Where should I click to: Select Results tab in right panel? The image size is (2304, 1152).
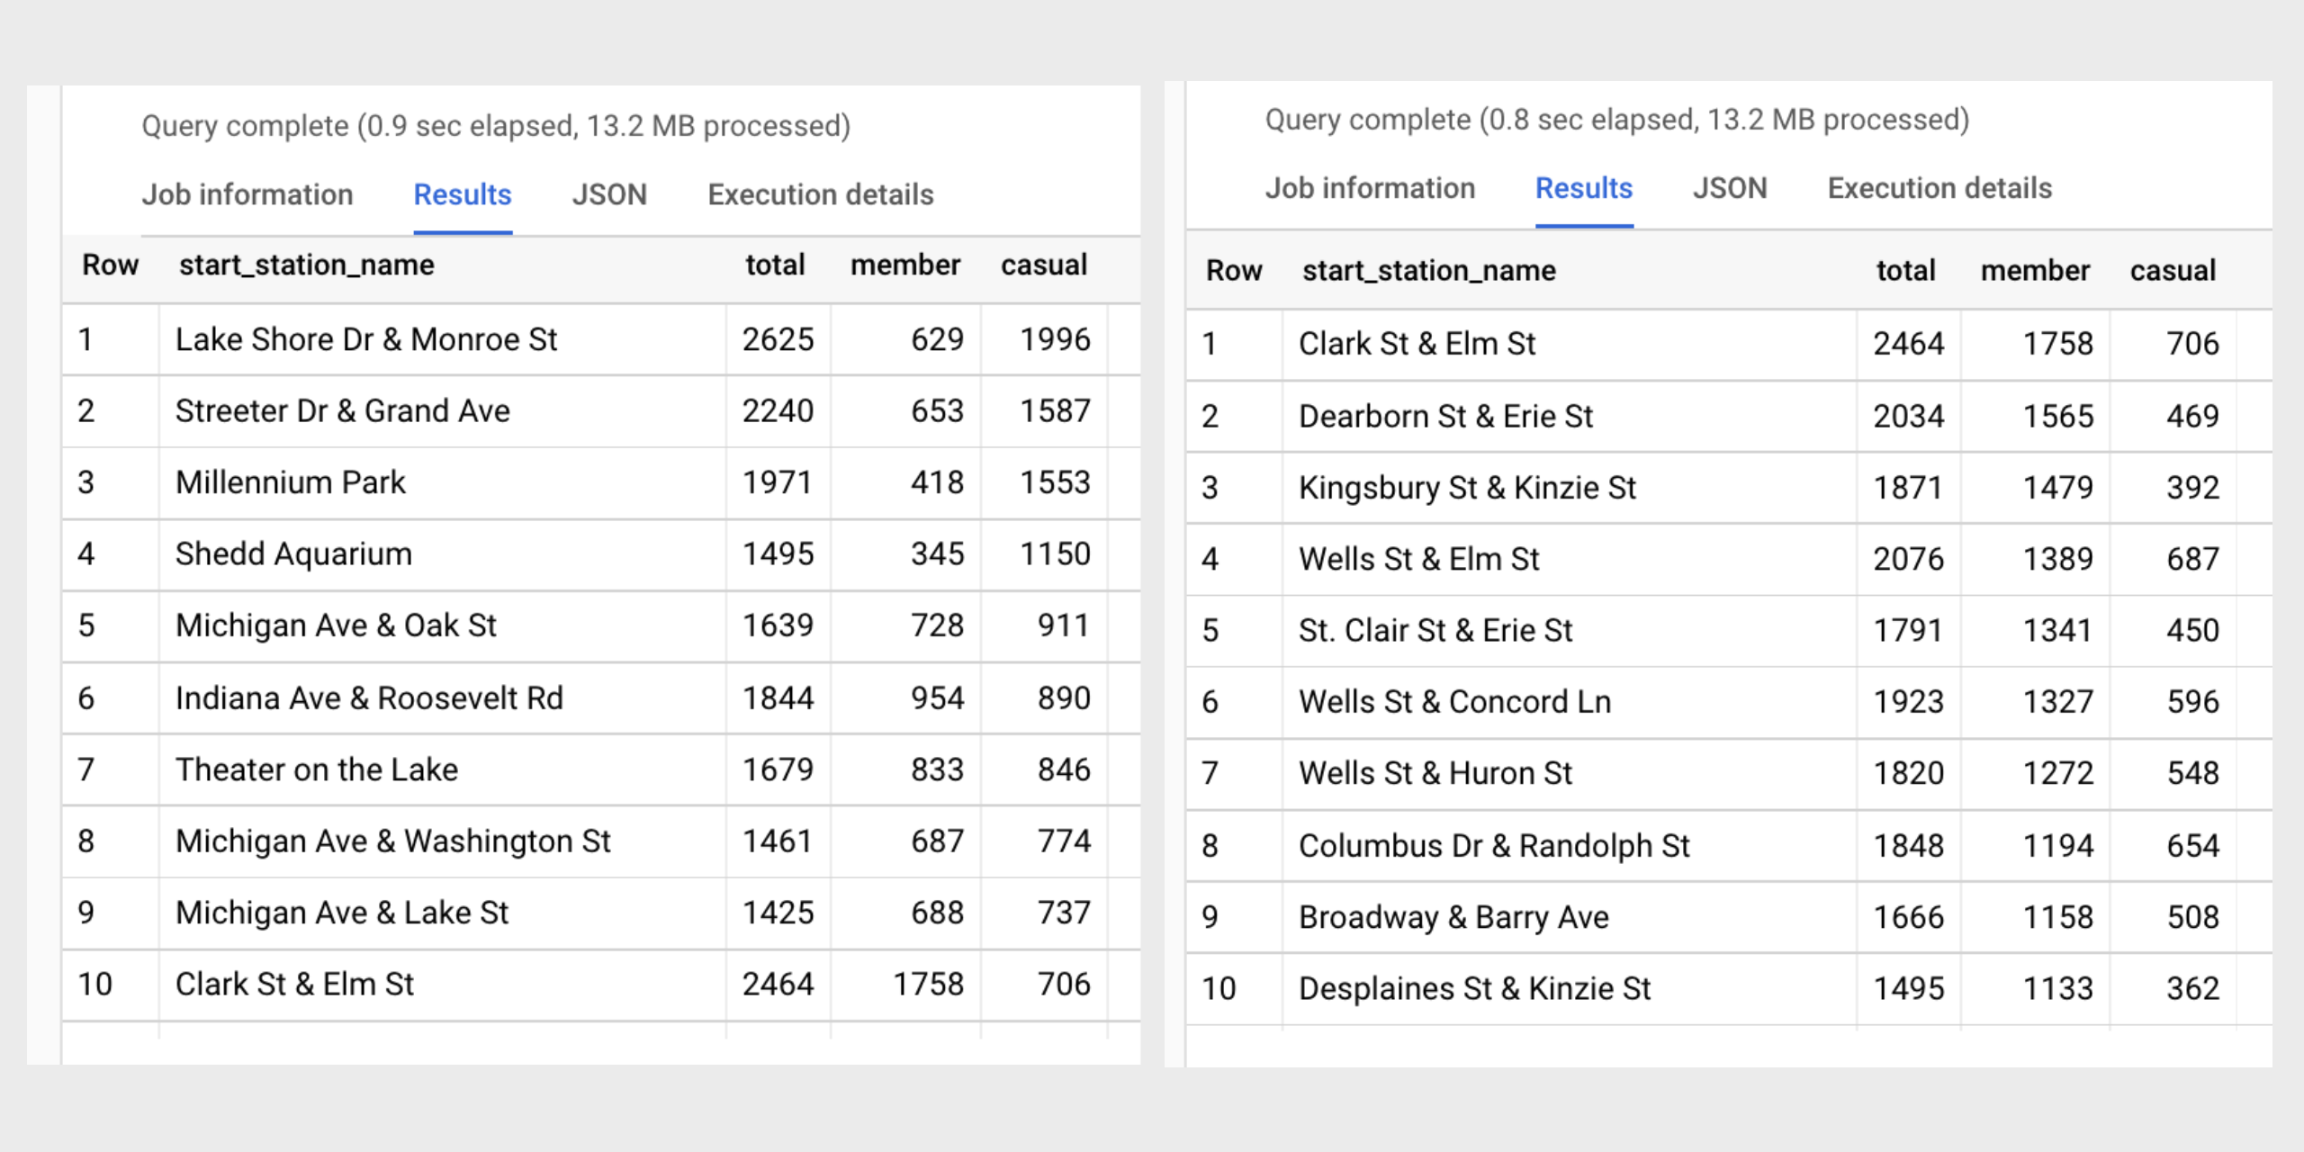click(x=1584, y=188)
